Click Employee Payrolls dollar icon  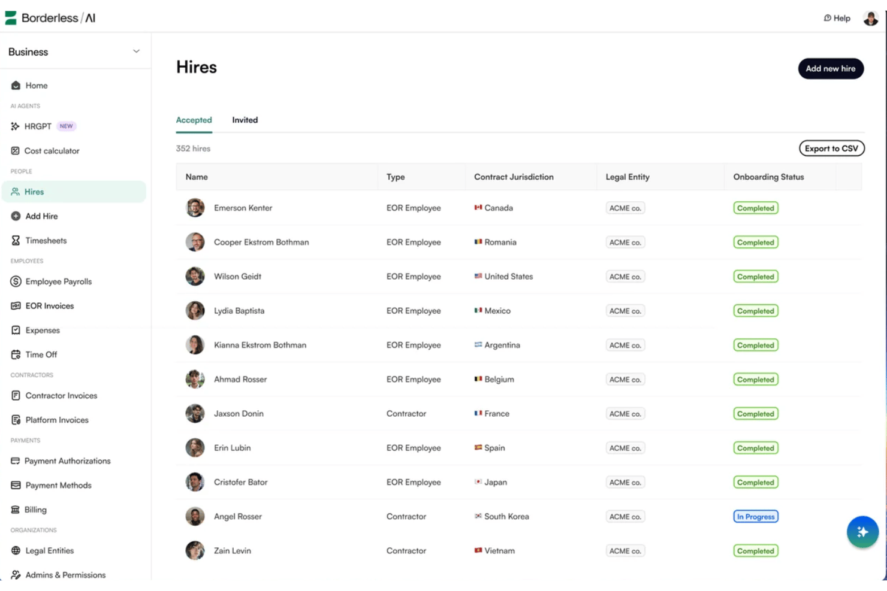point(16,281)
